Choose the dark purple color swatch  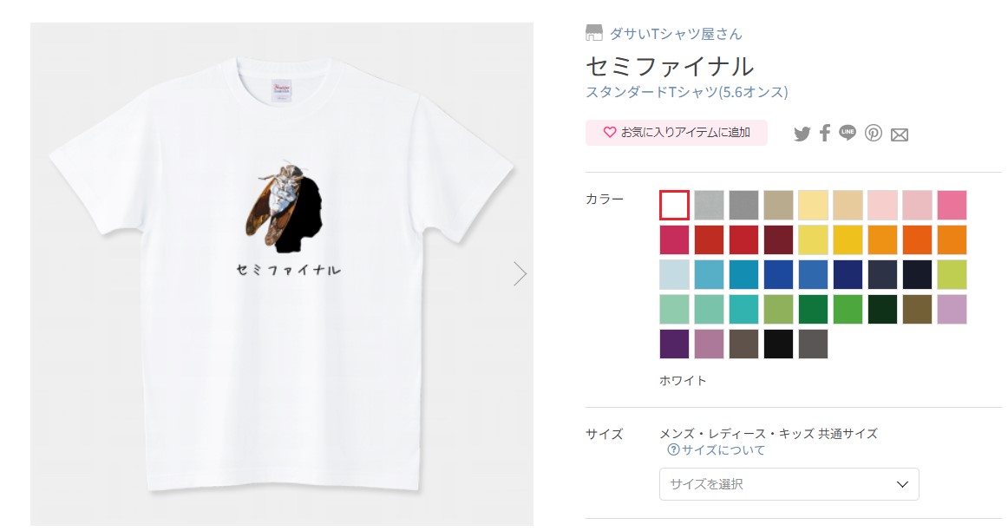point(674,344)
